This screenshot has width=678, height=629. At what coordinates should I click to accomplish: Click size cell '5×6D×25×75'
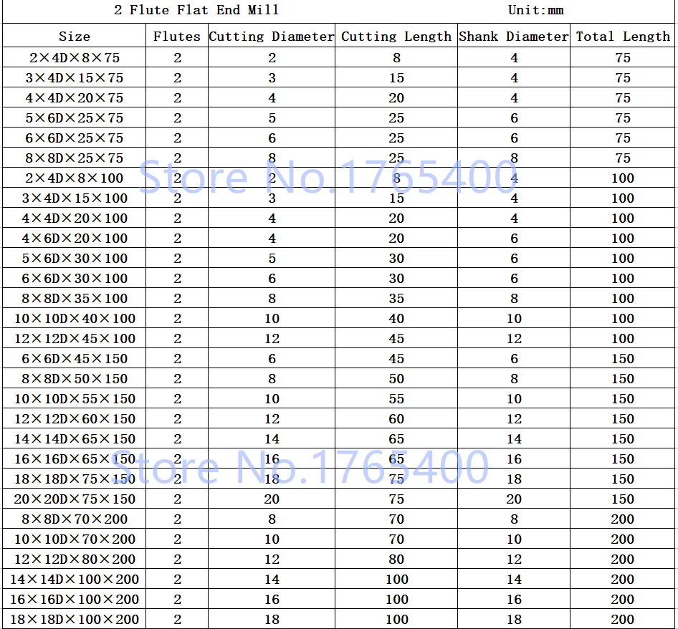[x=75, y=118]
